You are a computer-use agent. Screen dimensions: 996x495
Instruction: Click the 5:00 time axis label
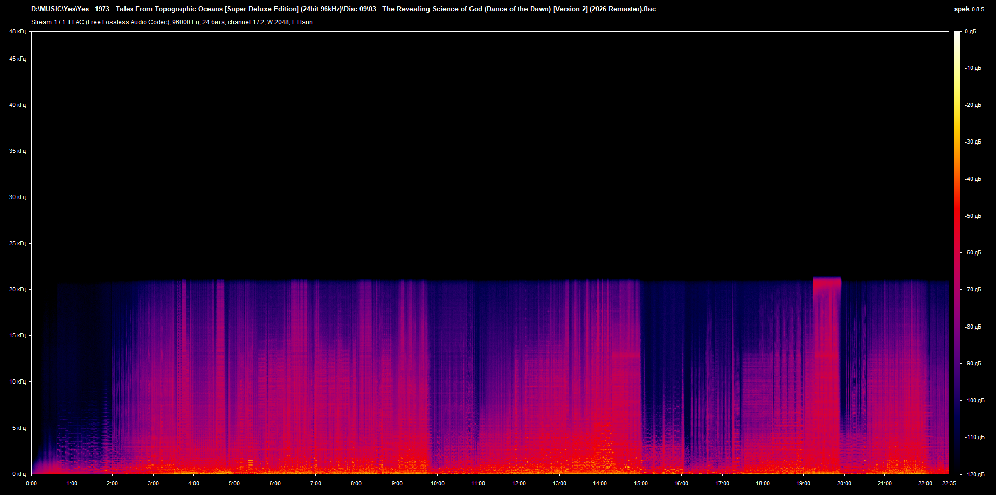coord(234,484)
